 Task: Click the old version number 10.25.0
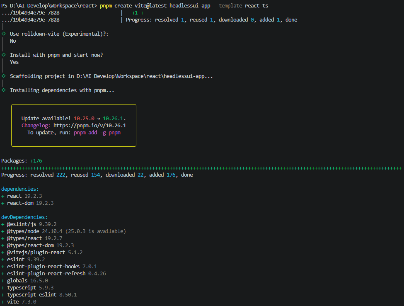[x=84, y=118]
